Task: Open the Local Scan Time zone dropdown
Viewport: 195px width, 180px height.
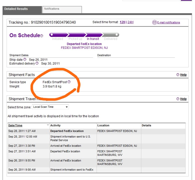Action: point(51,107)
